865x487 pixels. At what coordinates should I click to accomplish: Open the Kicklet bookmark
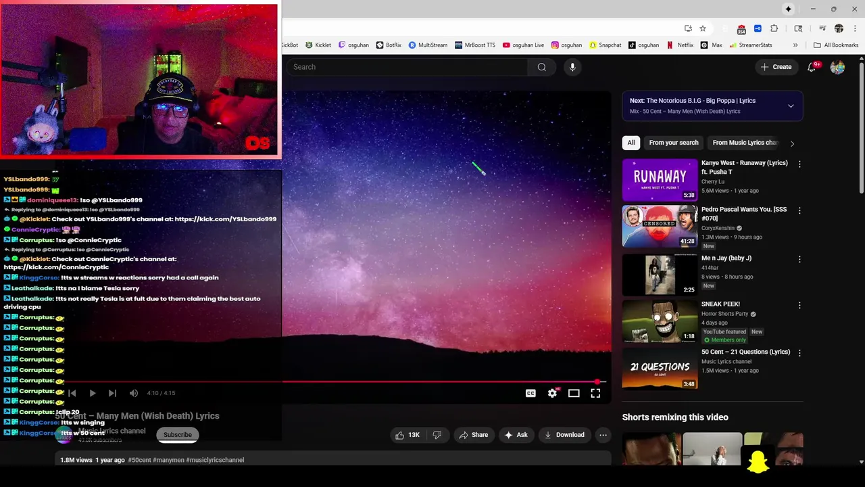pos(318,45)
